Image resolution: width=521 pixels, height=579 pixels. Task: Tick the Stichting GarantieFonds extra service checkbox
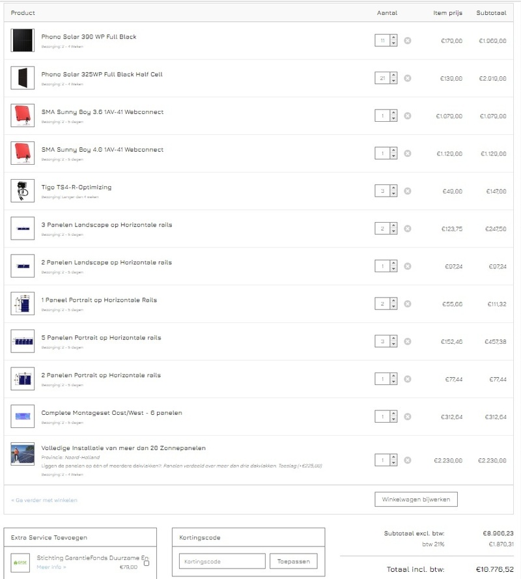(146, 563)
